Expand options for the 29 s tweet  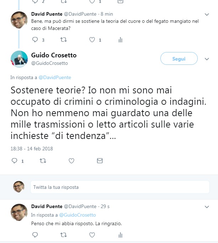click(207, 207)
